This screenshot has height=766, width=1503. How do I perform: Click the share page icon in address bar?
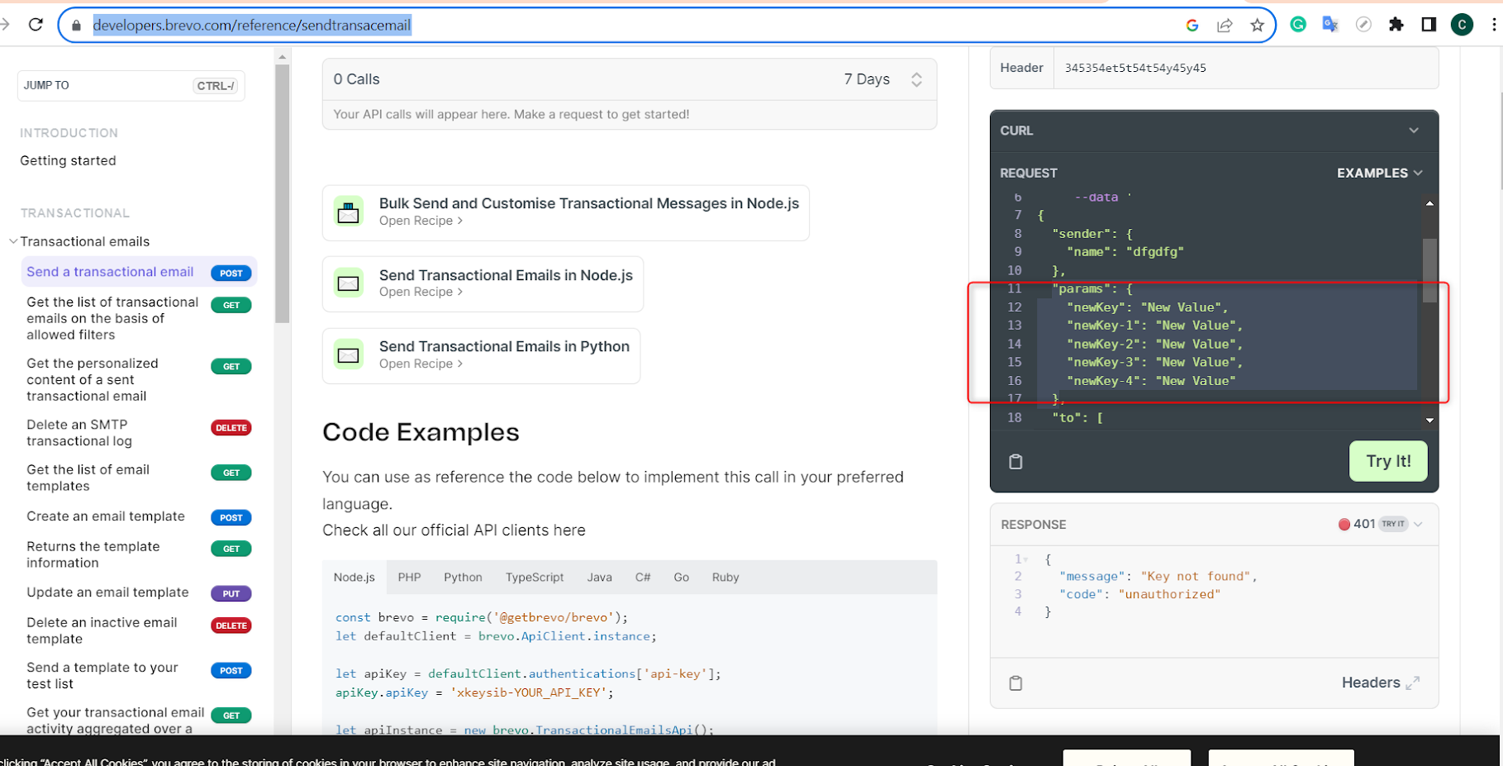pos(1225,26)
